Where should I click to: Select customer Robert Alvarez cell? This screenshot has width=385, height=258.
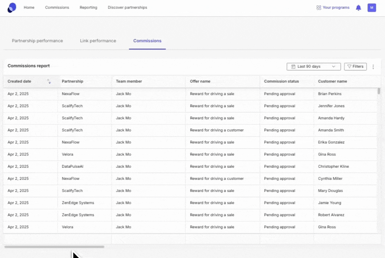(331, 215)
